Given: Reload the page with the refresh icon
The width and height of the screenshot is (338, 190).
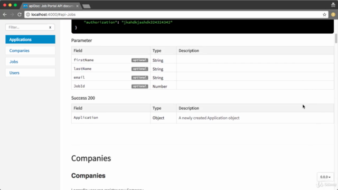Looking at the screenshot, I should (x=20, y=15).
